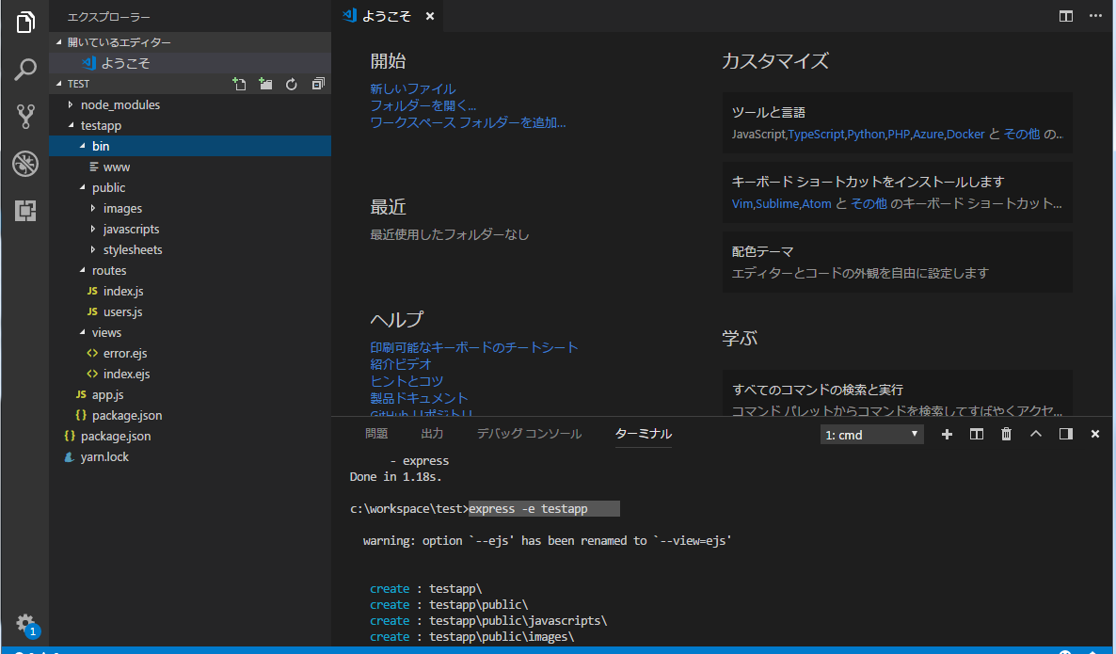This screenshot has width=1116, height=654.
Task: Open the Search view in activity bar
Action: coord(25,69)
